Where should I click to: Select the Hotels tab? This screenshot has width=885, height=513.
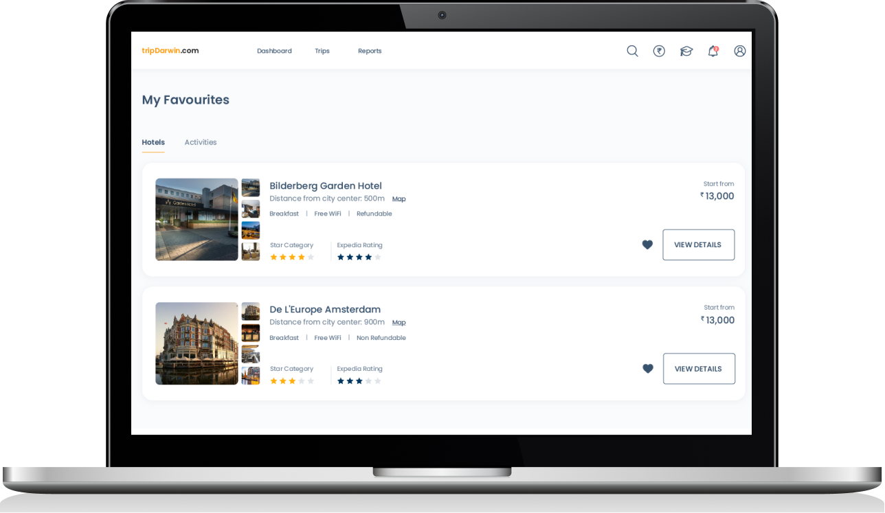tap(153, 142)
